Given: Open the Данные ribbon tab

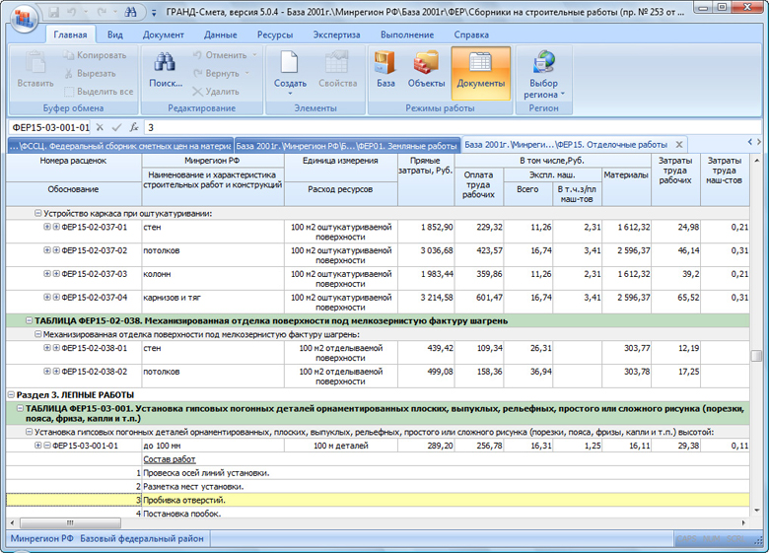Looking at the screenshot, I should tap(221, 35).
